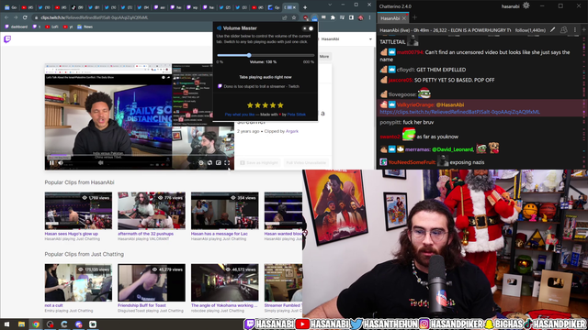Share this page from the address bar
588x330 pixels.
coord(285,17)
